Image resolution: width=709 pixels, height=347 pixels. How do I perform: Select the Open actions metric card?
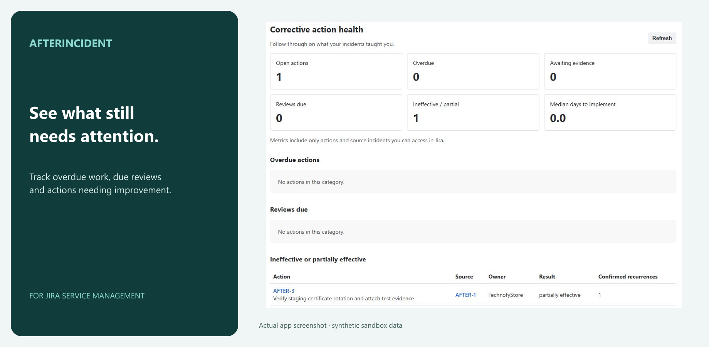[x=336, y=71]
